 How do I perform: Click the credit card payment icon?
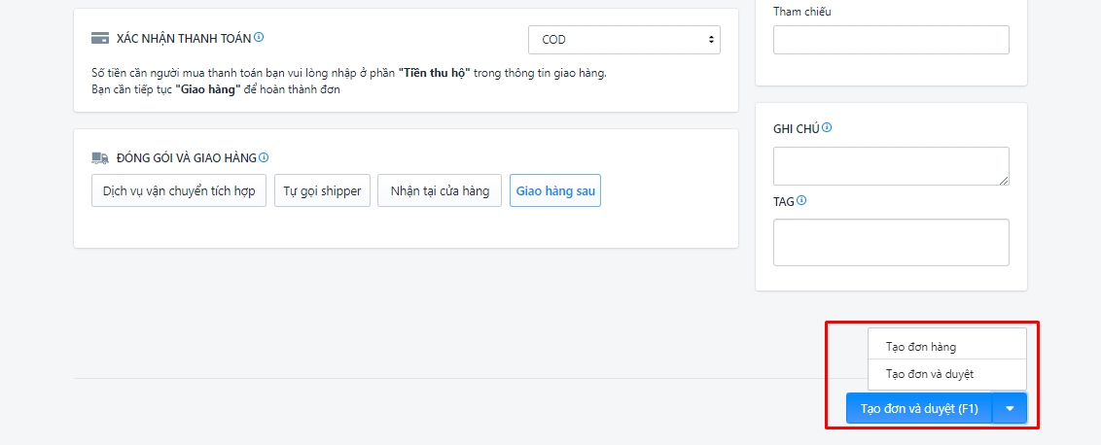99,39
